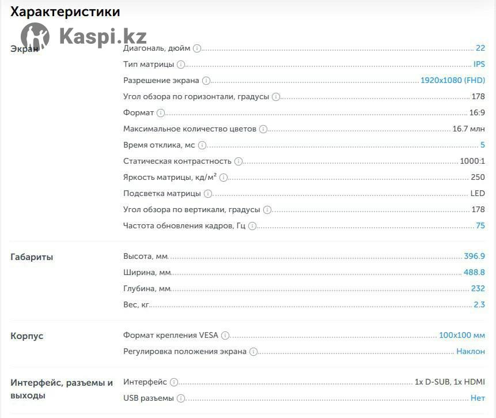The image size is (496, 418).
Task: Click the Kaspi.kz logo
Action: 84,36
